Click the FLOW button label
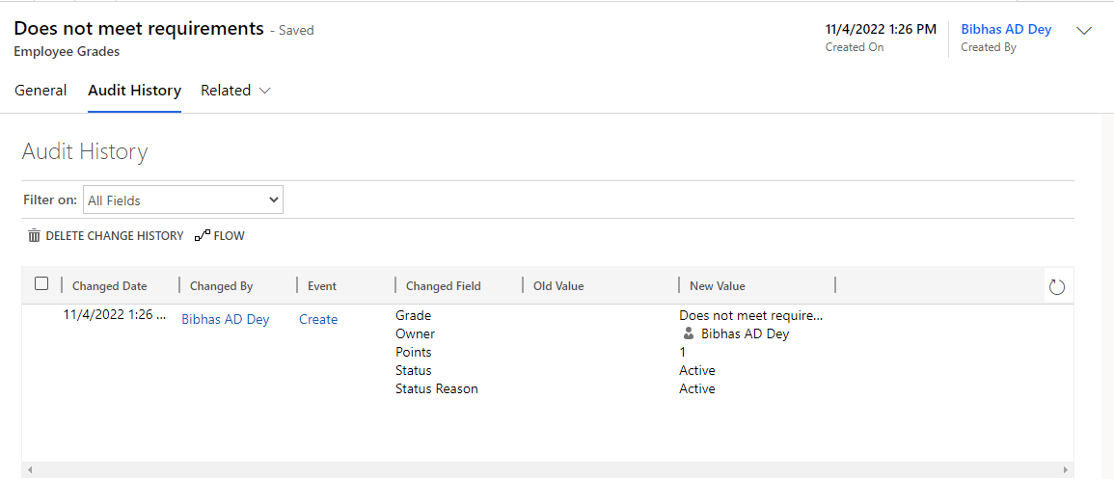This screenshot has height=479, width=1114. point(229,235)
